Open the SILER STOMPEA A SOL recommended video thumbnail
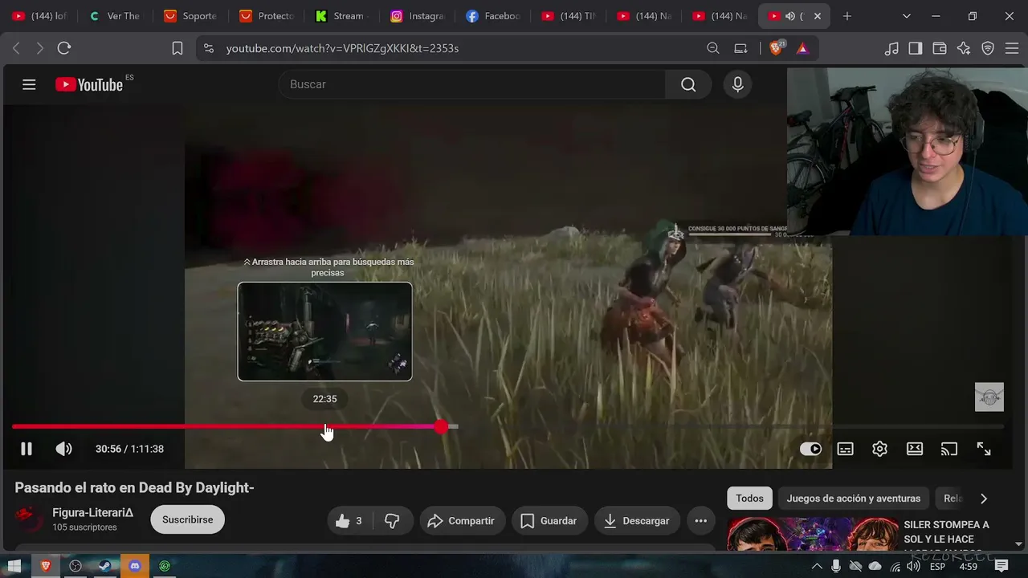This screenshot has width=1028, height=578. tap(813, 534)
